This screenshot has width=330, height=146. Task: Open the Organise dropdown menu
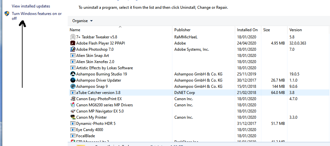tap(82, 21)
